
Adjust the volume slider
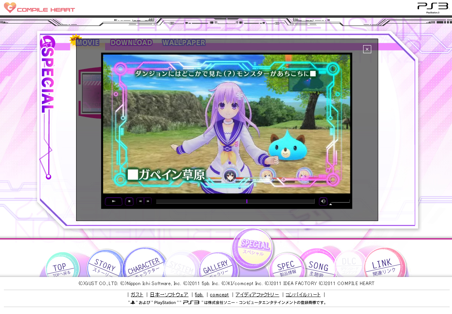[x=340, y=202]
